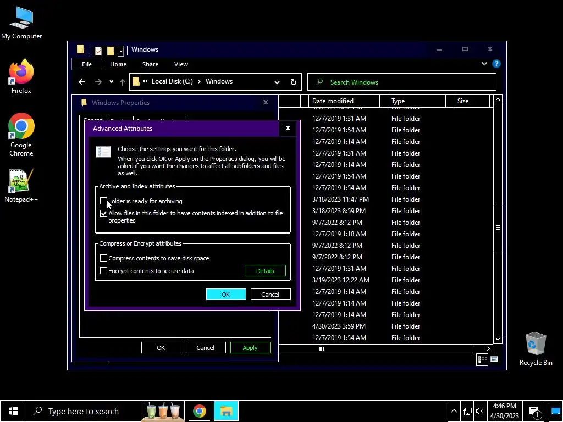
Task: Check Folder is ready for archiving
Action: 103,201
